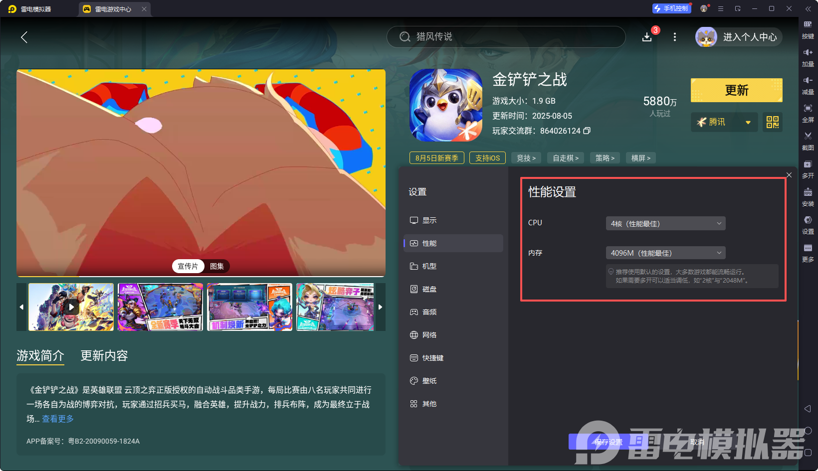This screenshot has height=471, width=818.
Task: Switch the media viewer to 图集
Action: 217,266
